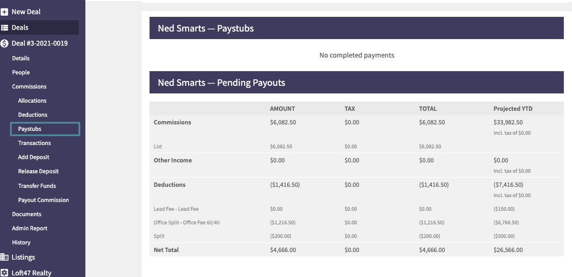Open Allocations under Commissions
The image size is (572, 277).
coord(32,100)
